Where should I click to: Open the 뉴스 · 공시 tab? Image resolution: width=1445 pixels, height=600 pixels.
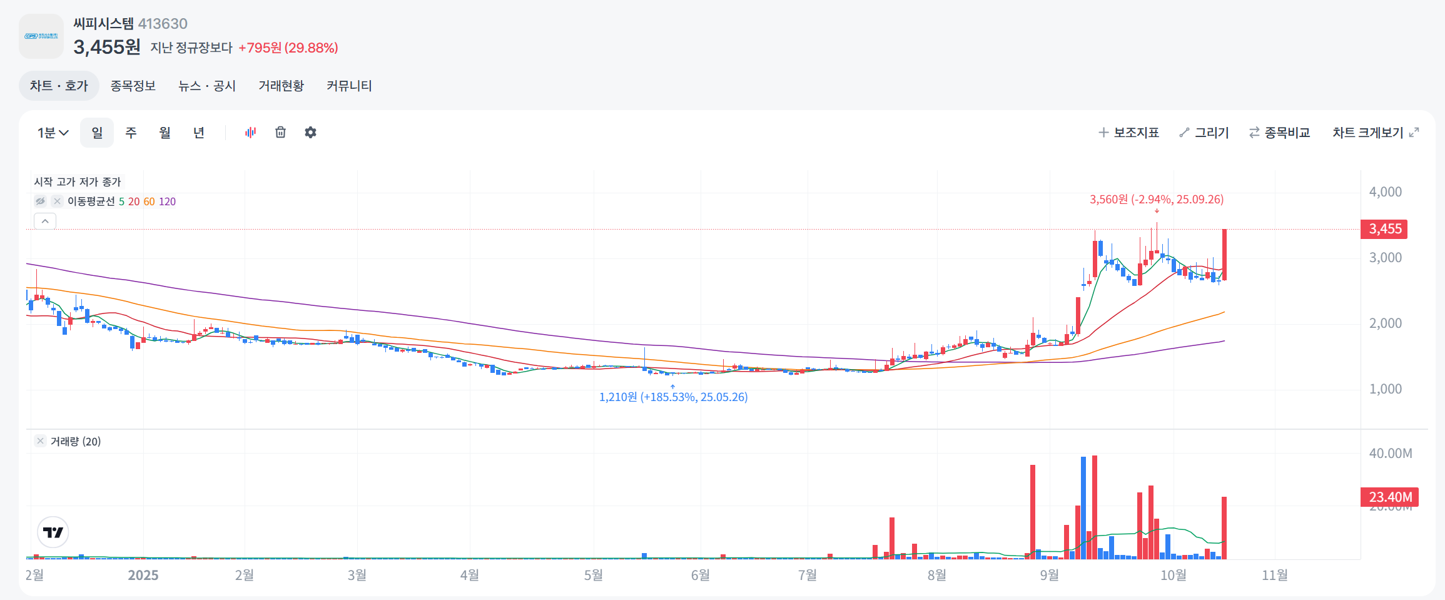pyautogui.click(x=207, y=86)
